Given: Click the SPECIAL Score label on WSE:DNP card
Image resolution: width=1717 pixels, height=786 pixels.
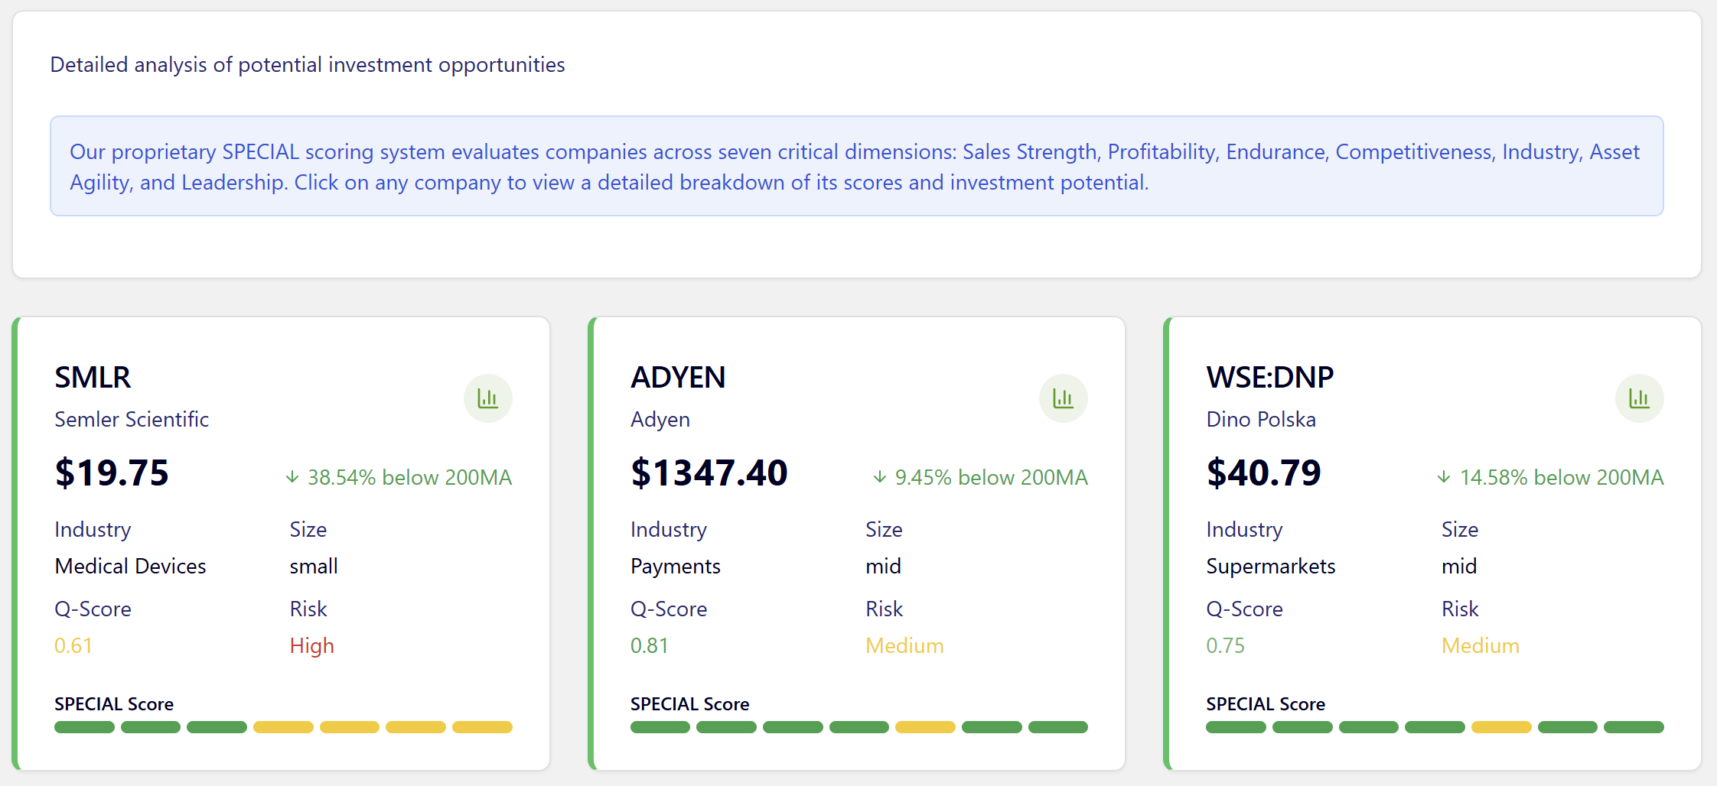Looking at the screenshot, I should click(x=1266, y=703).
